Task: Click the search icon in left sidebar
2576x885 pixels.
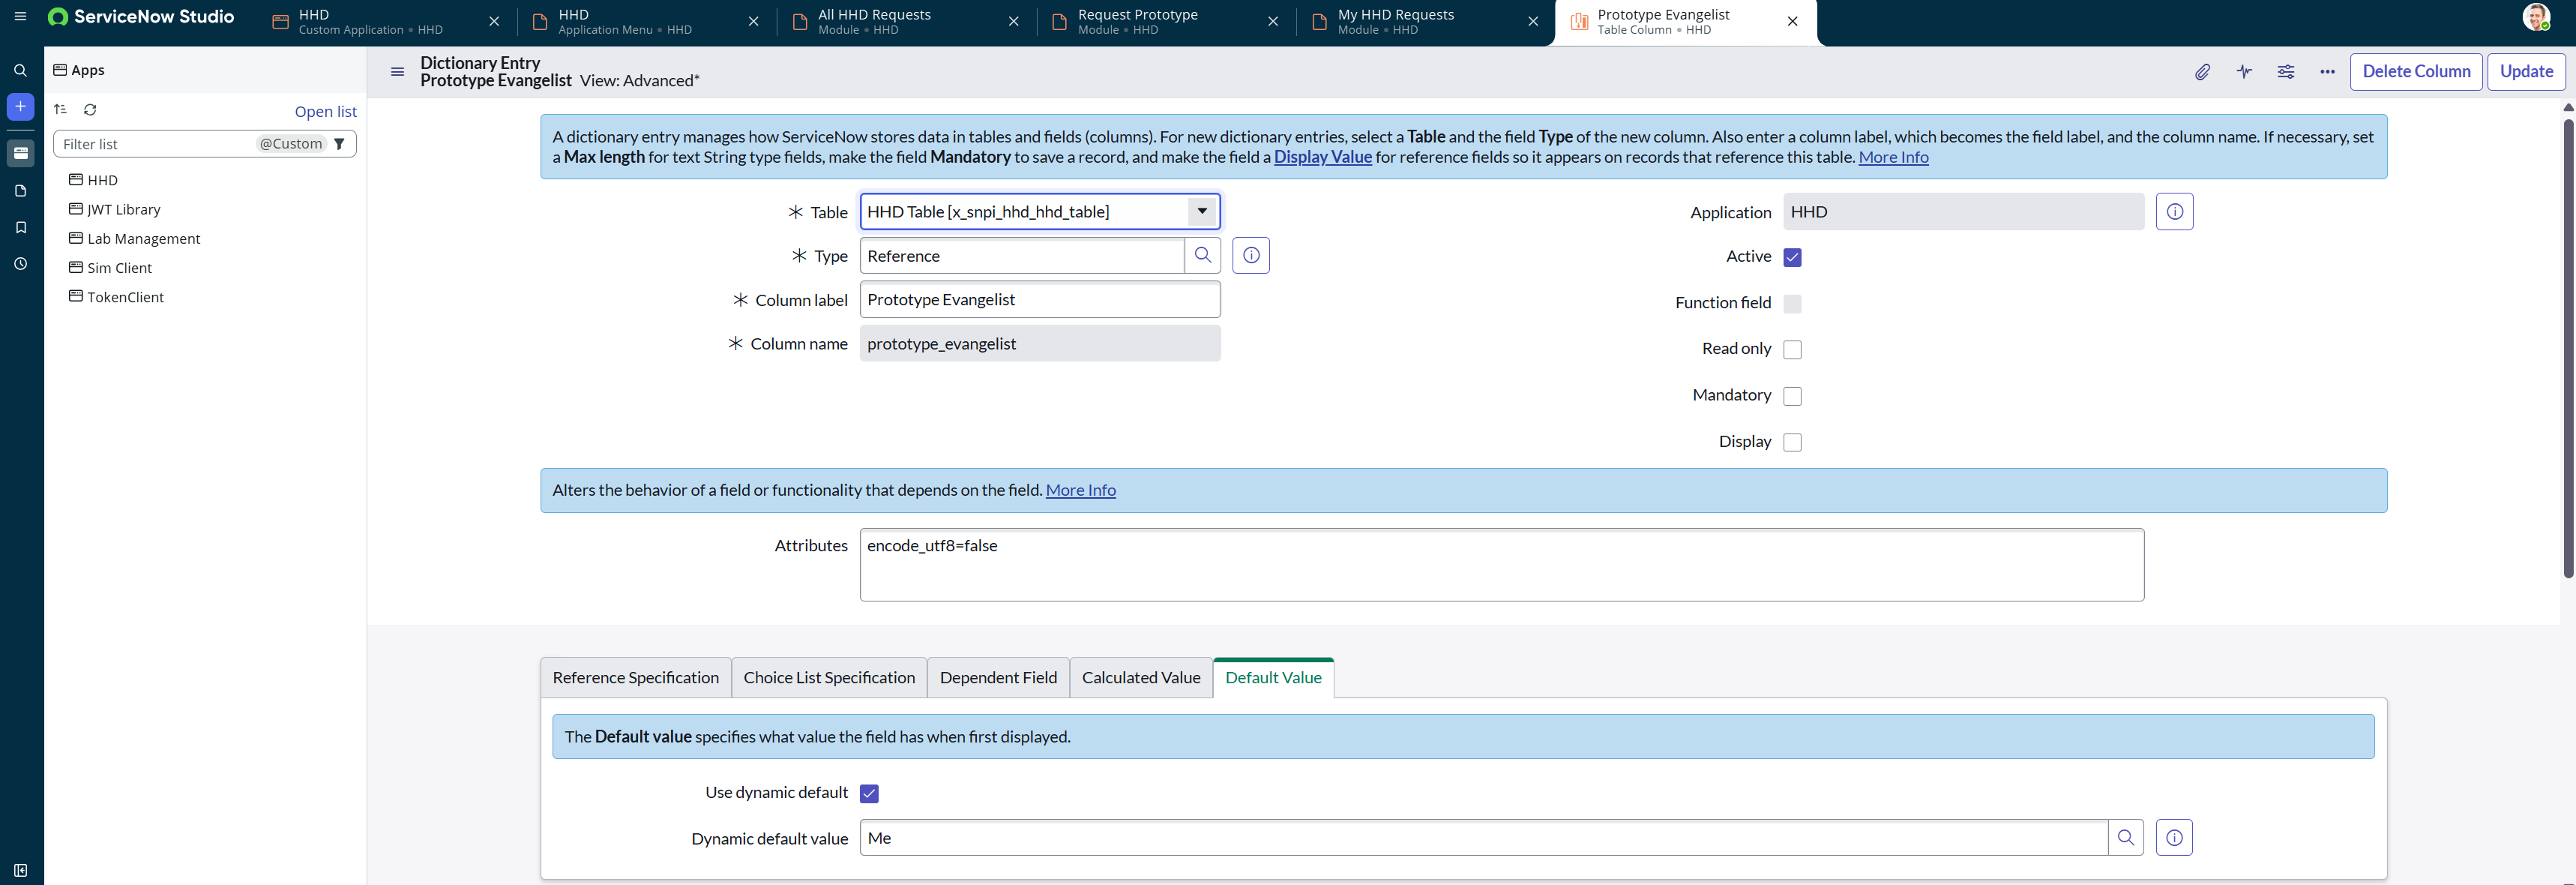Action: click(x=20, y=71)
